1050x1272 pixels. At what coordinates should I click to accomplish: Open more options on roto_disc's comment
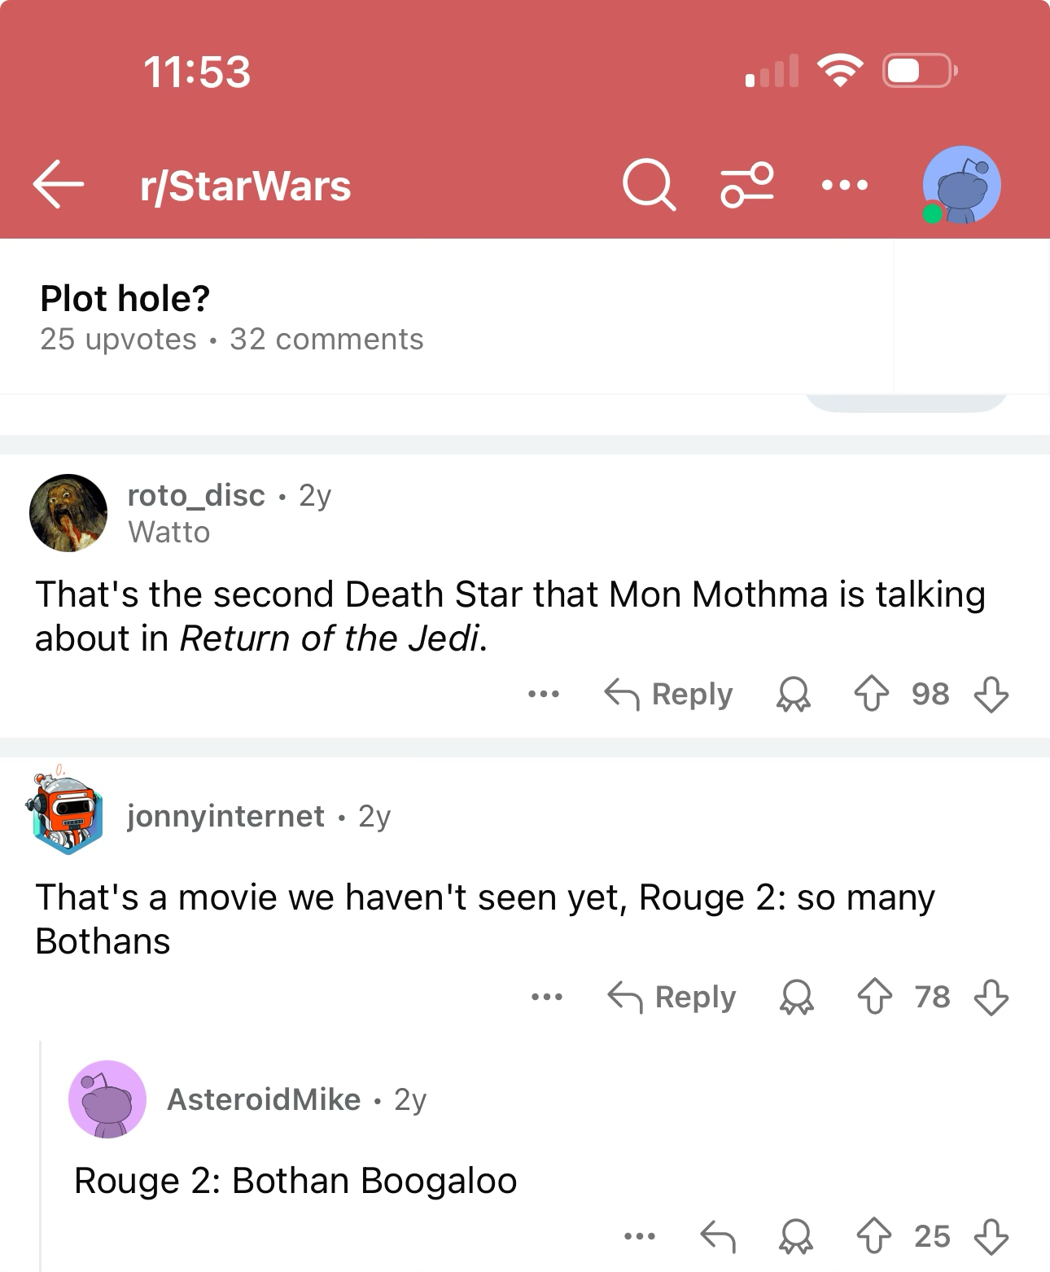pos(543,695)
